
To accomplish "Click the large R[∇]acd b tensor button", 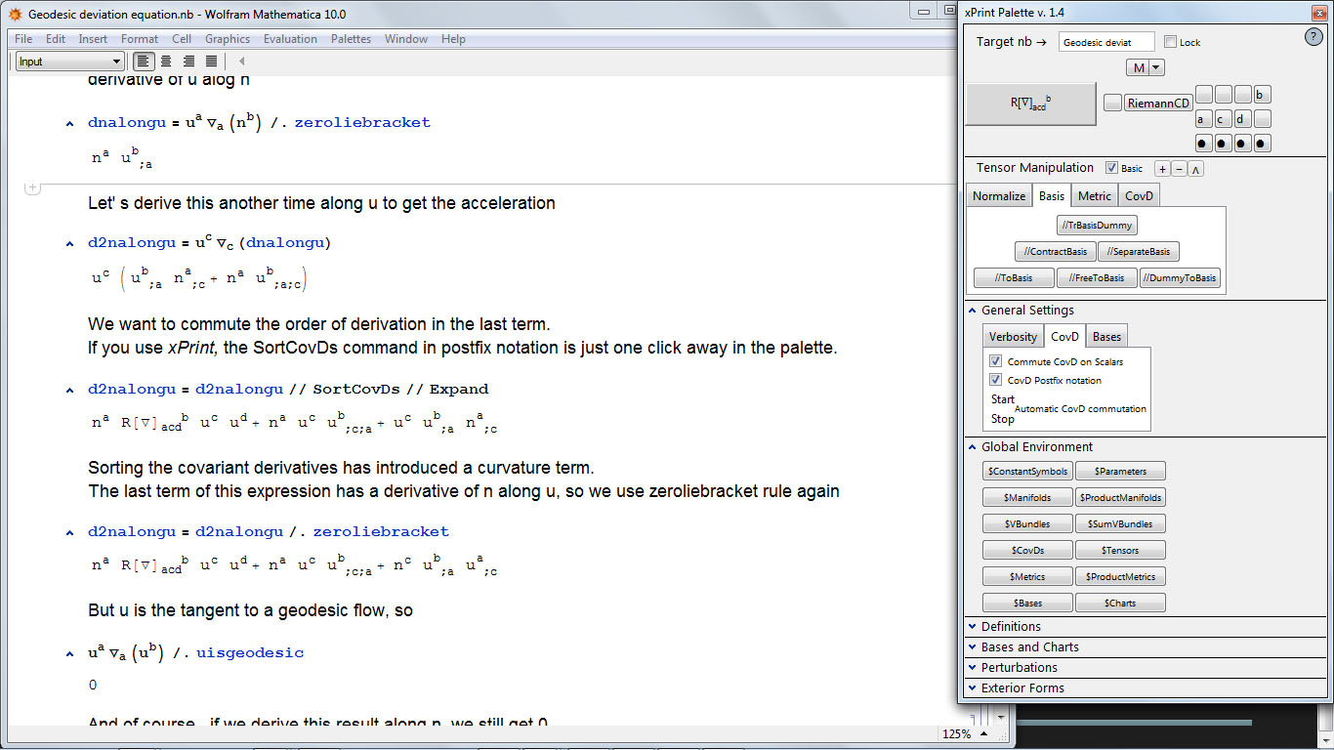I will click(1030, 104).
